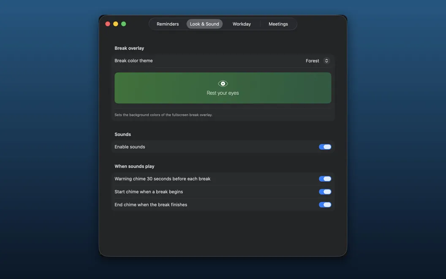Open the Workday tab
Image resolution: width=446 pixels, height=279 pixels.
tap(242, 24)
